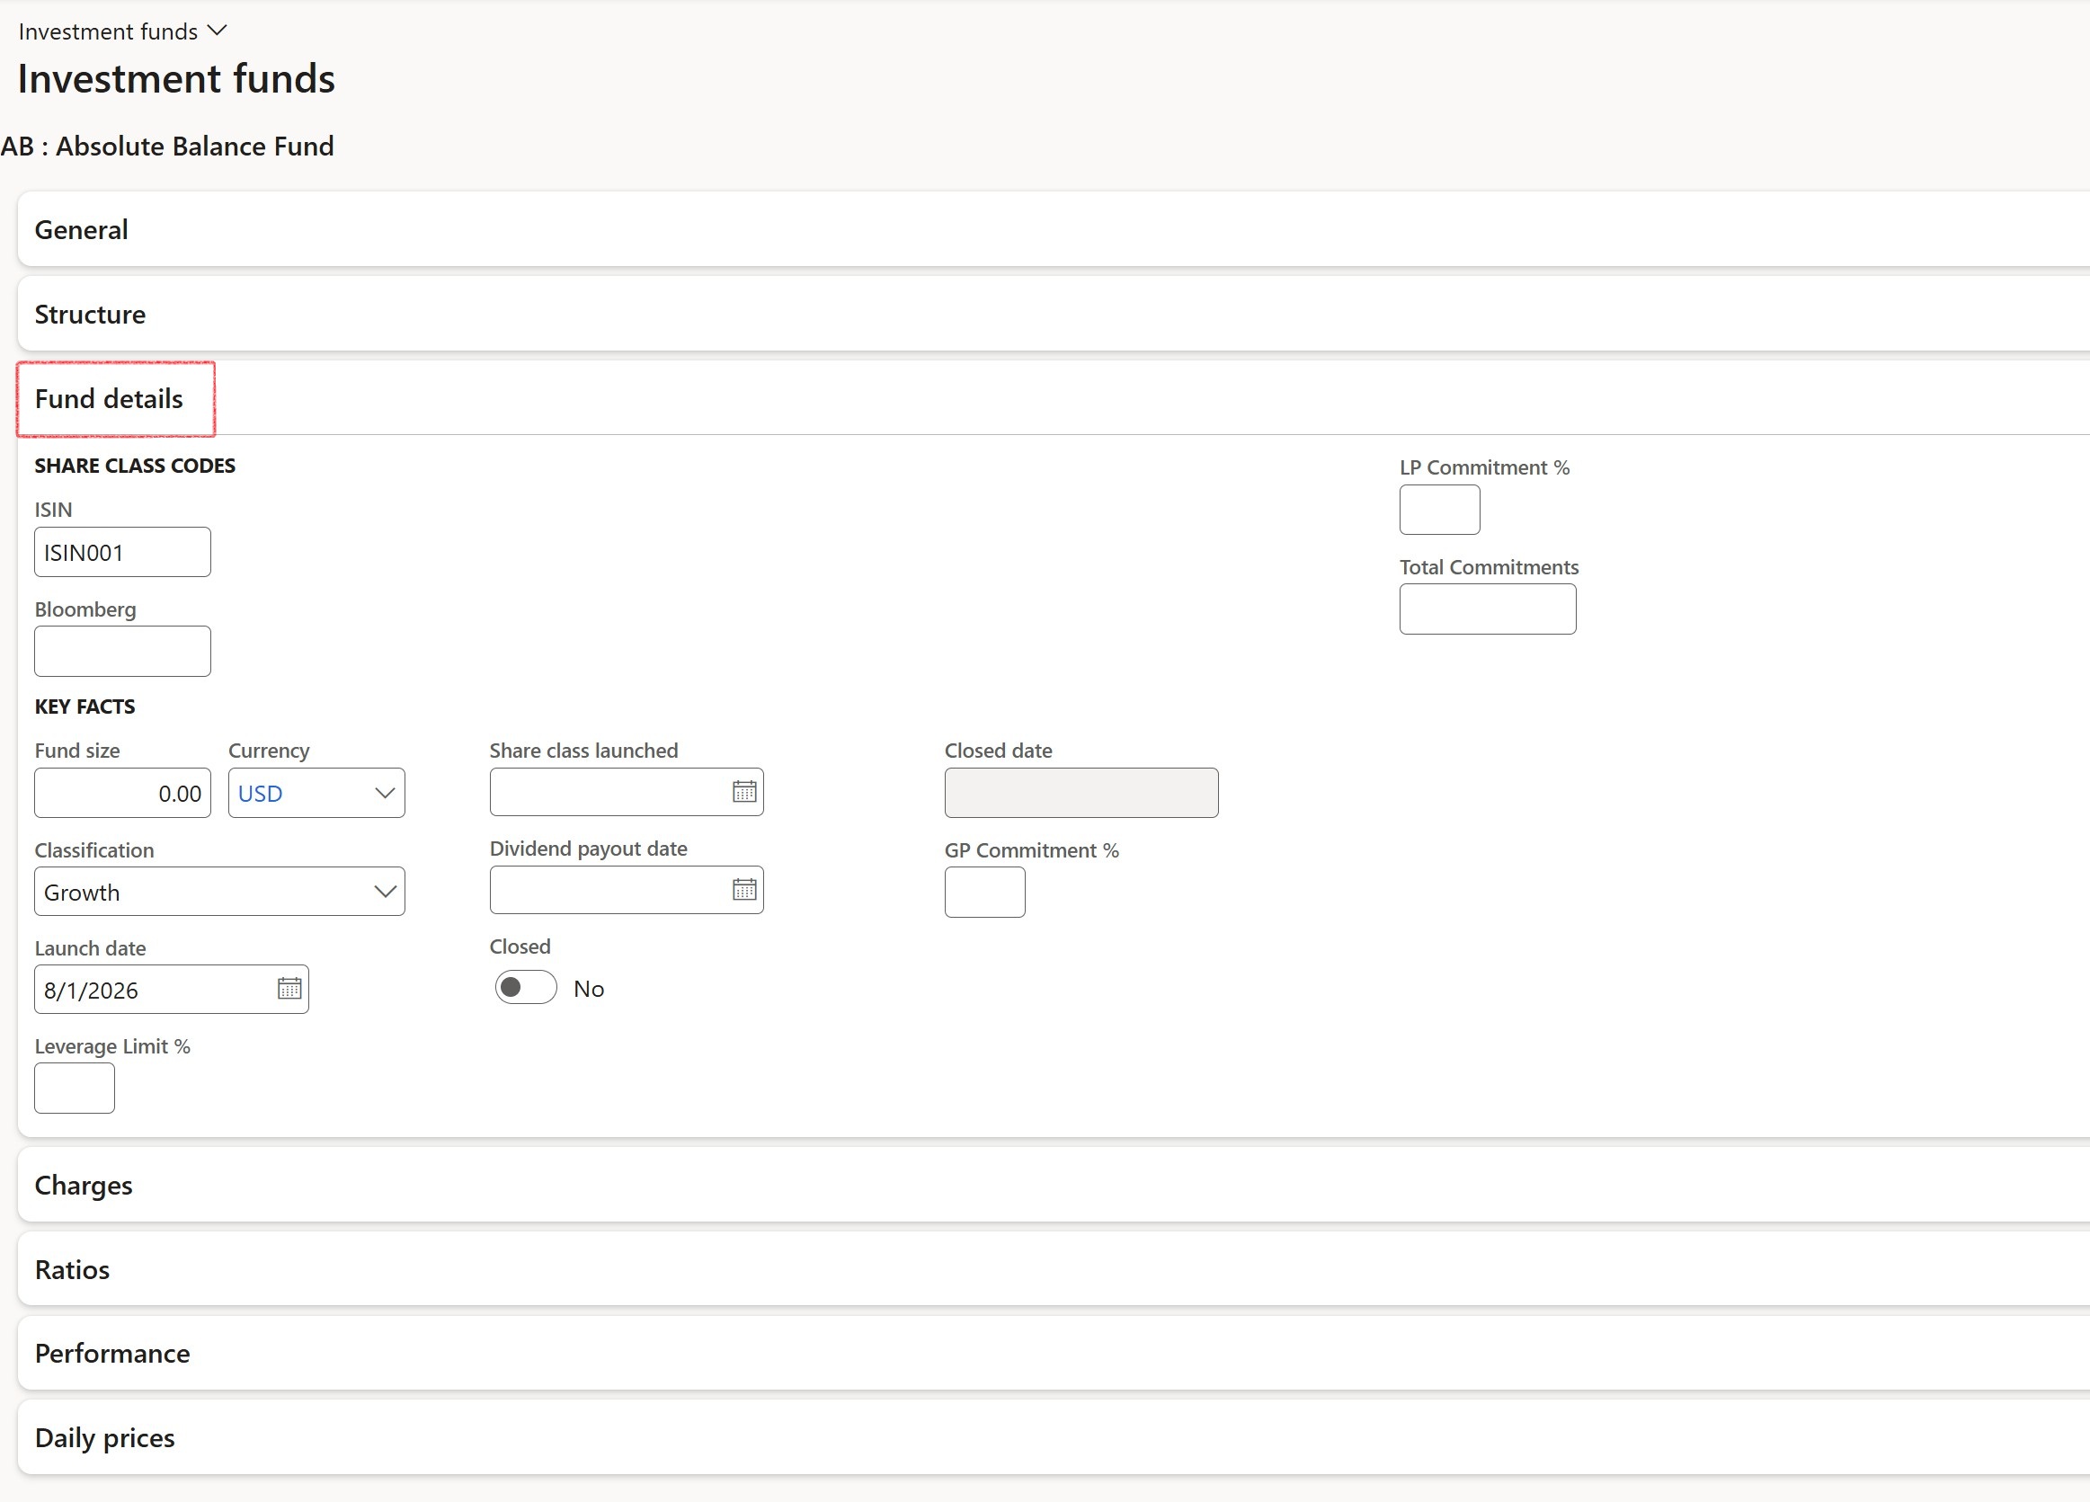The height and width of the screenshot is (1502, 2090).
Task: Open calendar picker for Launch date
Action: [289, 989]
